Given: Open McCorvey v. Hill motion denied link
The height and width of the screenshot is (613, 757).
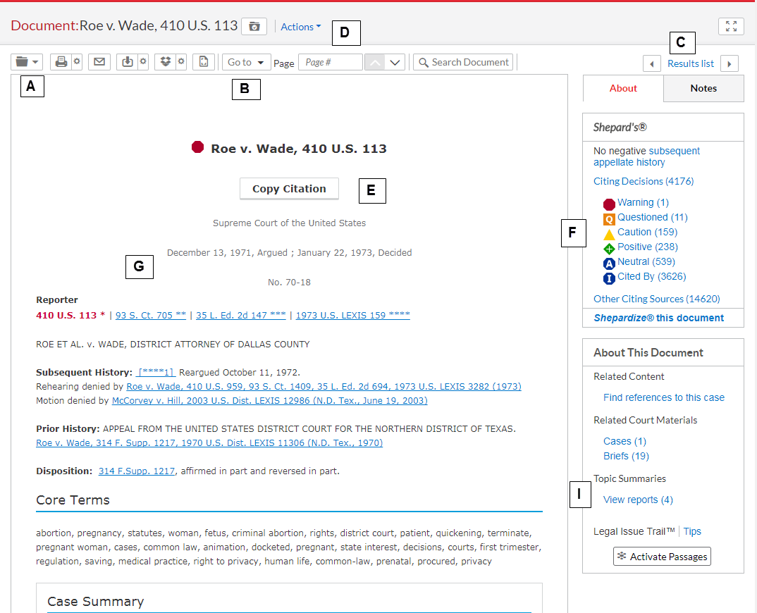Looking at the screenshot, I should pos(270,401).
